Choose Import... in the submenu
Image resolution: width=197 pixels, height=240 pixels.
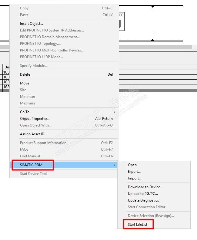[154, 178]
